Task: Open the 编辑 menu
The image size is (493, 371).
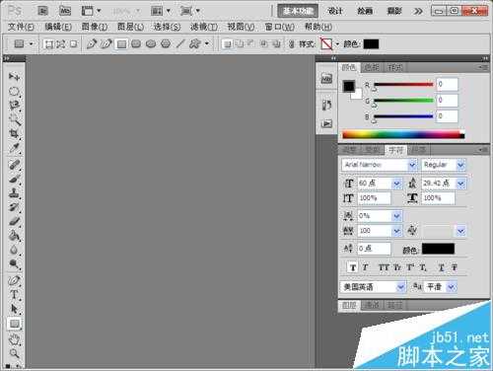Action: click(58, 27)
